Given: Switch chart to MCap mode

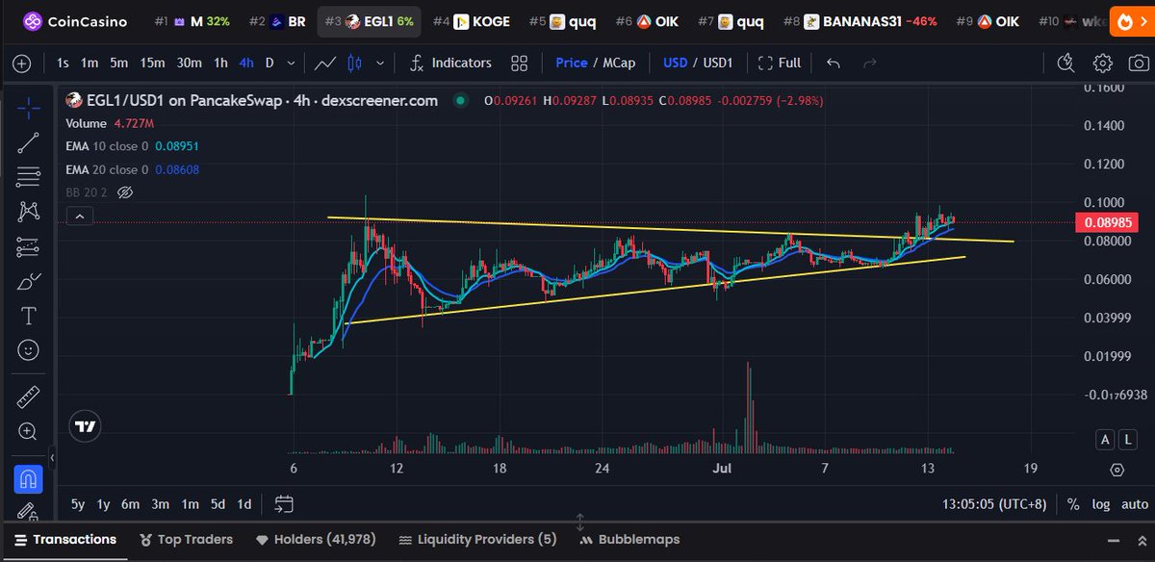Looking at the screenshot, I should tap(619, 64).
